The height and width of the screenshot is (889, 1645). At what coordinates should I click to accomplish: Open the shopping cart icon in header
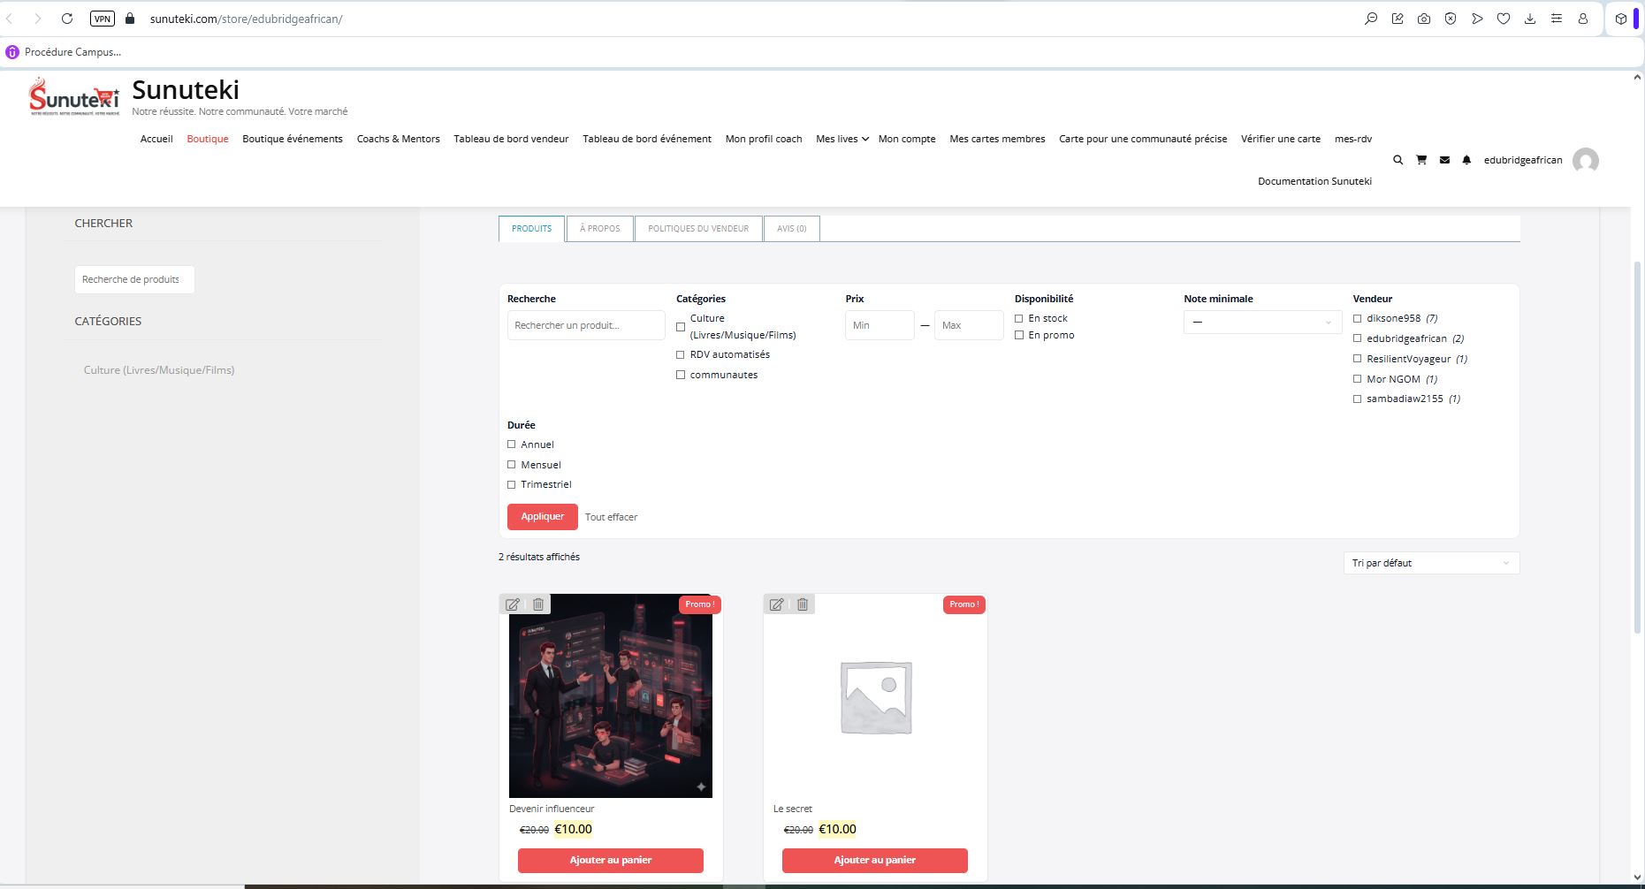tap(1421, 160)
